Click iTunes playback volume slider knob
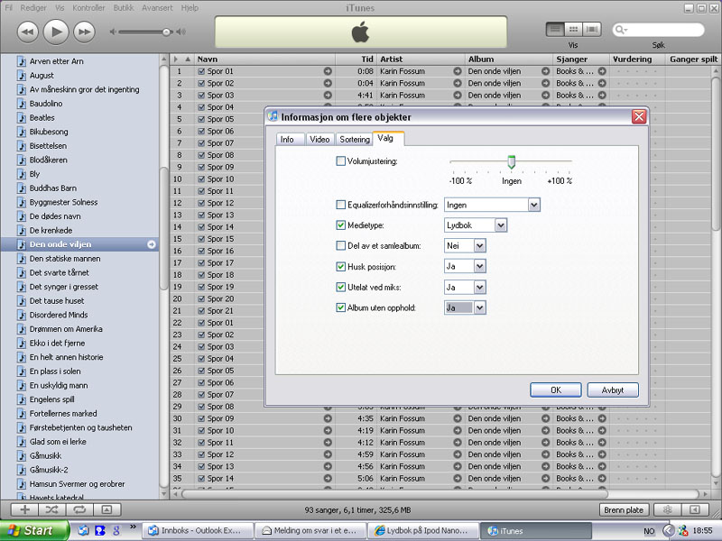Viewport: 722px width, 541px height. (167, 32)
